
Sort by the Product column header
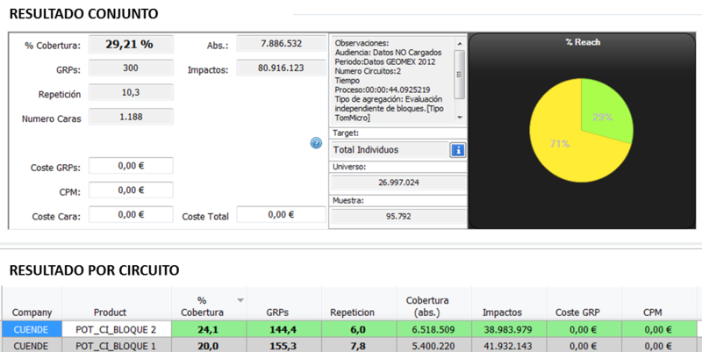point(111,311)
